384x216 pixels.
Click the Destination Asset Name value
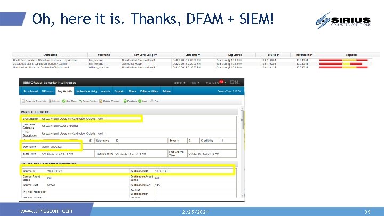tap(157, 178)
